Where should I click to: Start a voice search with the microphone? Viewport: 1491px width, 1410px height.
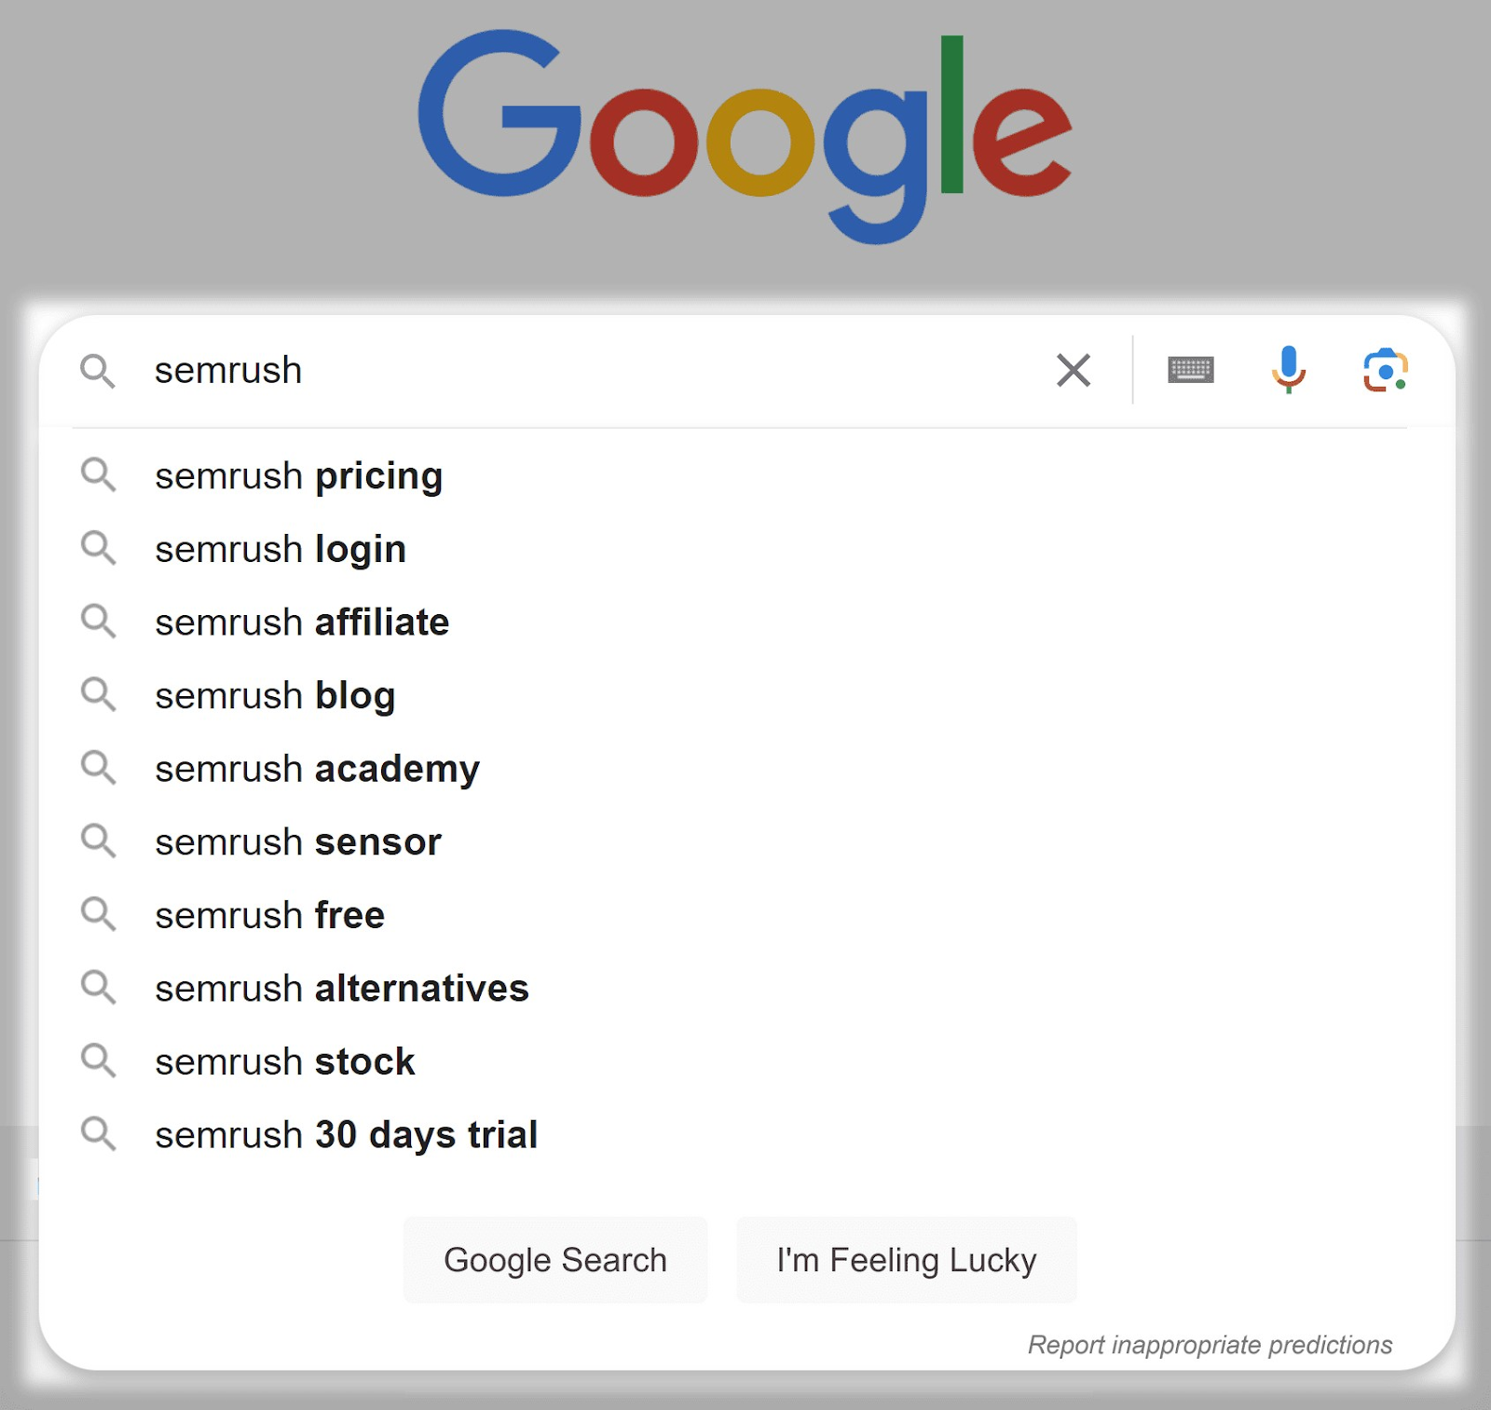click(1289, 370)
